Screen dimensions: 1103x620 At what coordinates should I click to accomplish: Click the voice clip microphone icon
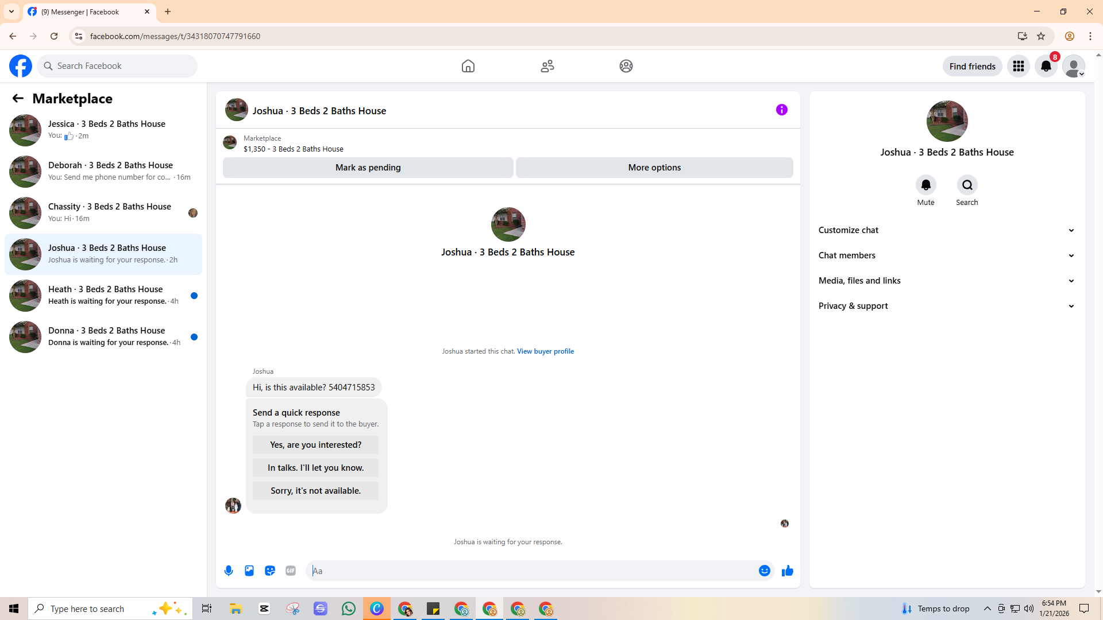(x=229, y=571)
